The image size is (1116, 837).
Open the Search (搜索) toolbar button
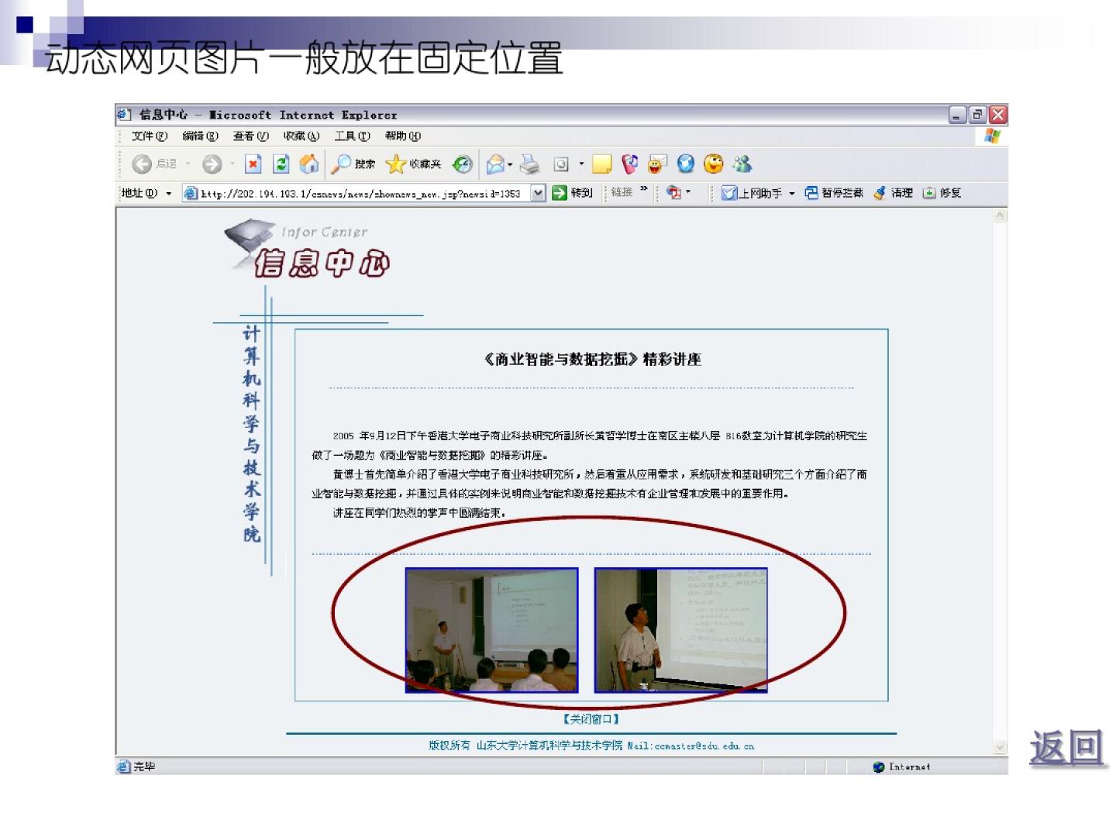353,164
